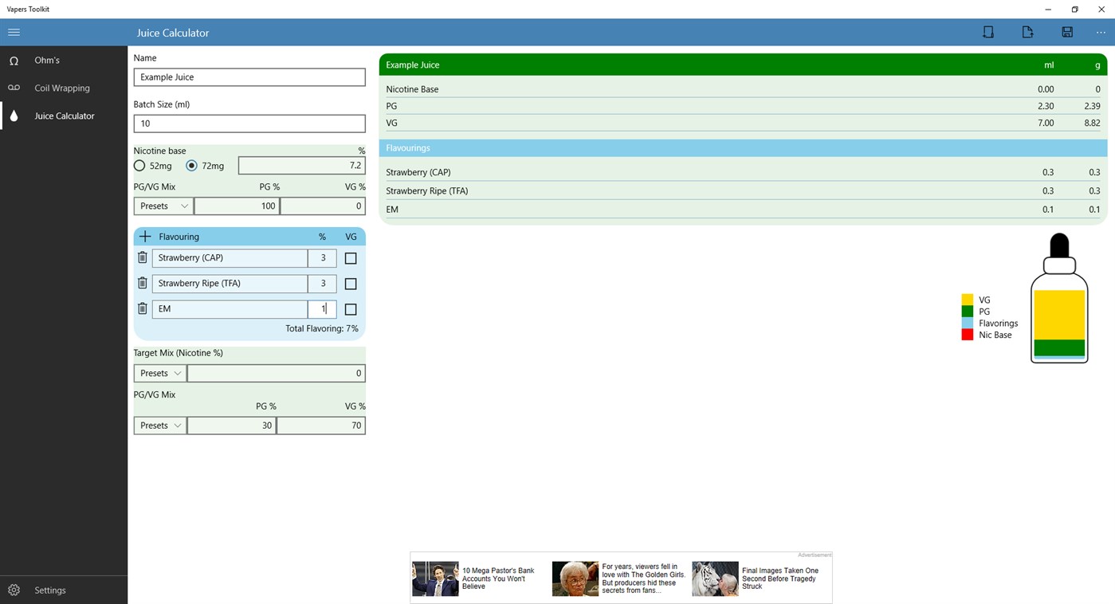Open the Nicotine base PG/VG Presets dropdown

point(163,206)
